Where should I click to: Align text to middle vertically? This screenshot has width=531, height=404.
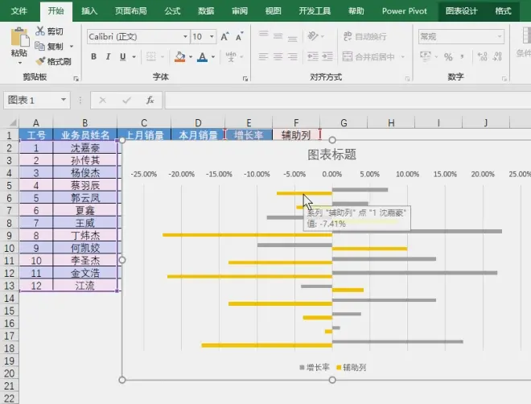click(278, 35)
